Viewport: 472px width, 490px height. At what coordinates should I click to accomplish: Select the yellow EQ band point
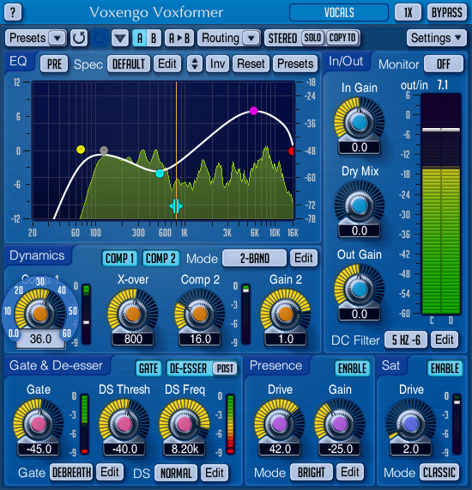click(81, 150)
